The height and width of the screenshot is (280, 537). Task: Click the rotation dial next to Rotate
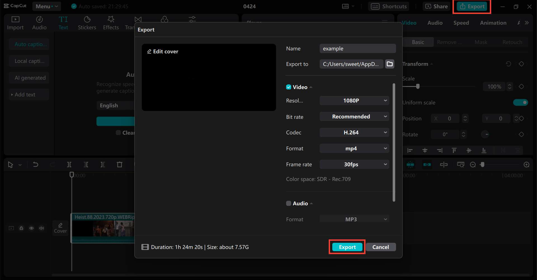(485, 134)
